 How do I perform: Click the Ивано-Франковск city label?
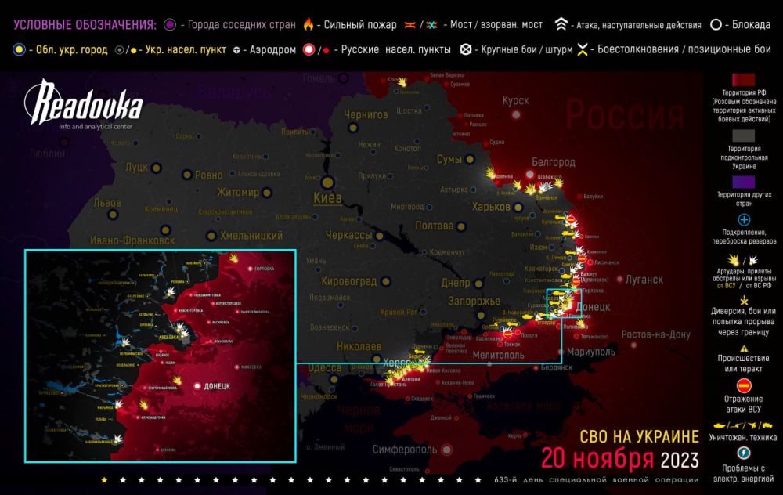(x=132, y=240)
